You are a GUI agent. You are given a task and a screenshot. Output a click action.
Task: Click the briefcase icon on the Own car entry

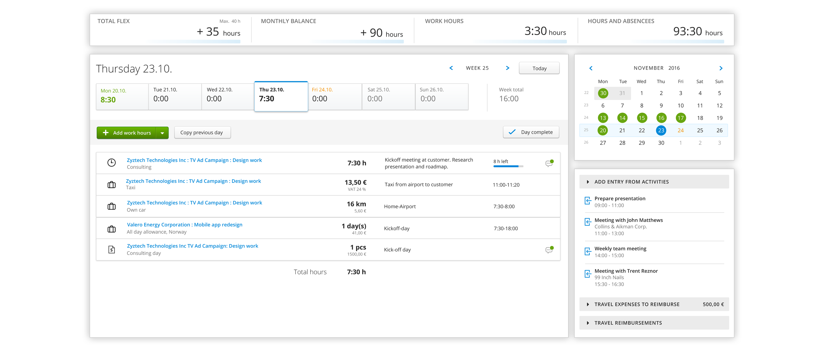[112, 206]
